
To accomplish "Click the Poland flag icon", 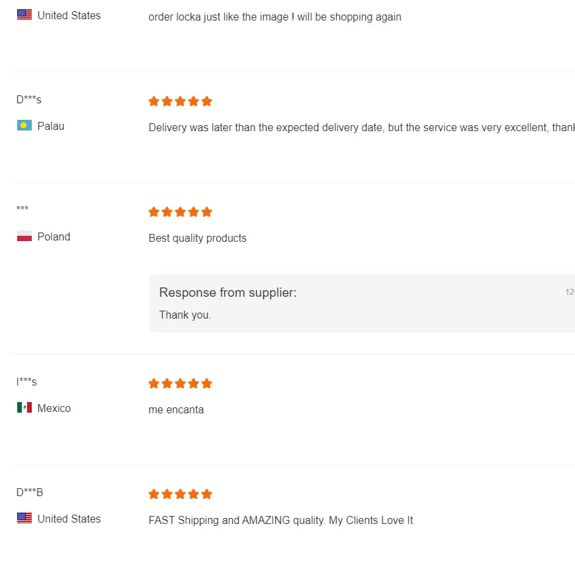I will 24,236.
